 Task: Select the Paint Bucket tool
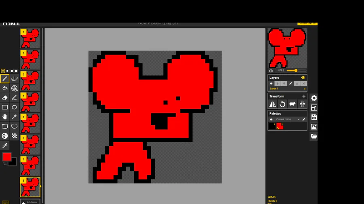point(5,88)
